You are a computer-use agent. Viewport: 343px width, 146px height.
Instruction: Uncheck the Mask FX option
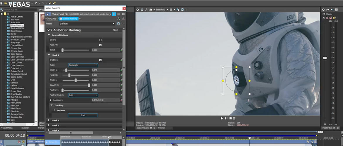(x=100, y=45)
